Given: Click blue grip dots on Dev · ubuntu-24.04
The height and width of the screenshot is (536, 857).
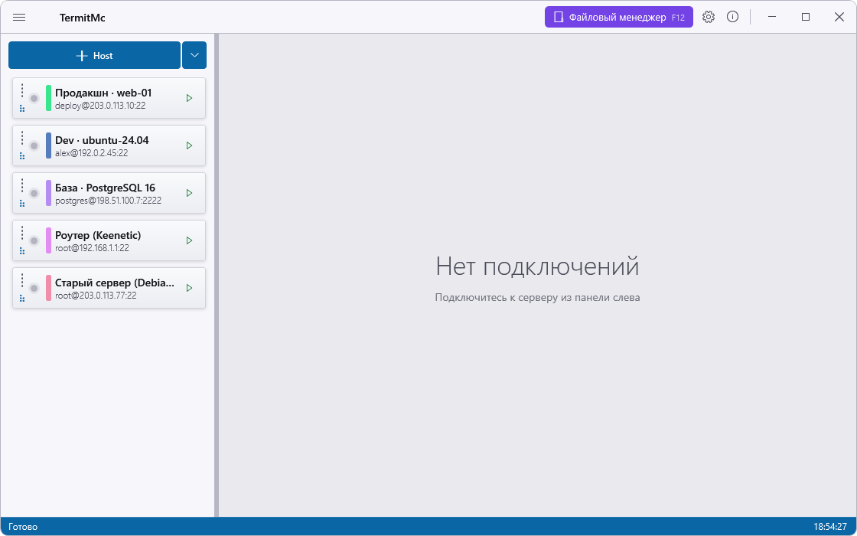Looking at the screenshot, I should [x=22, y=156].
